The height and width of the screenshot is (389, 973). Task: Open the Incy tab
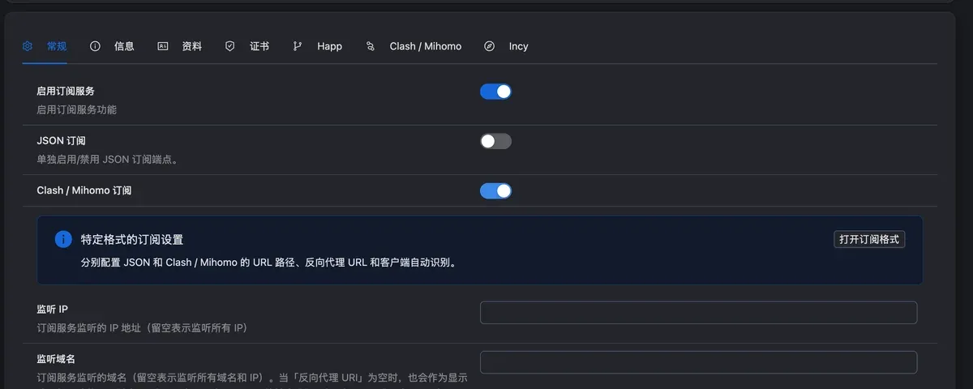pos(506,46)
